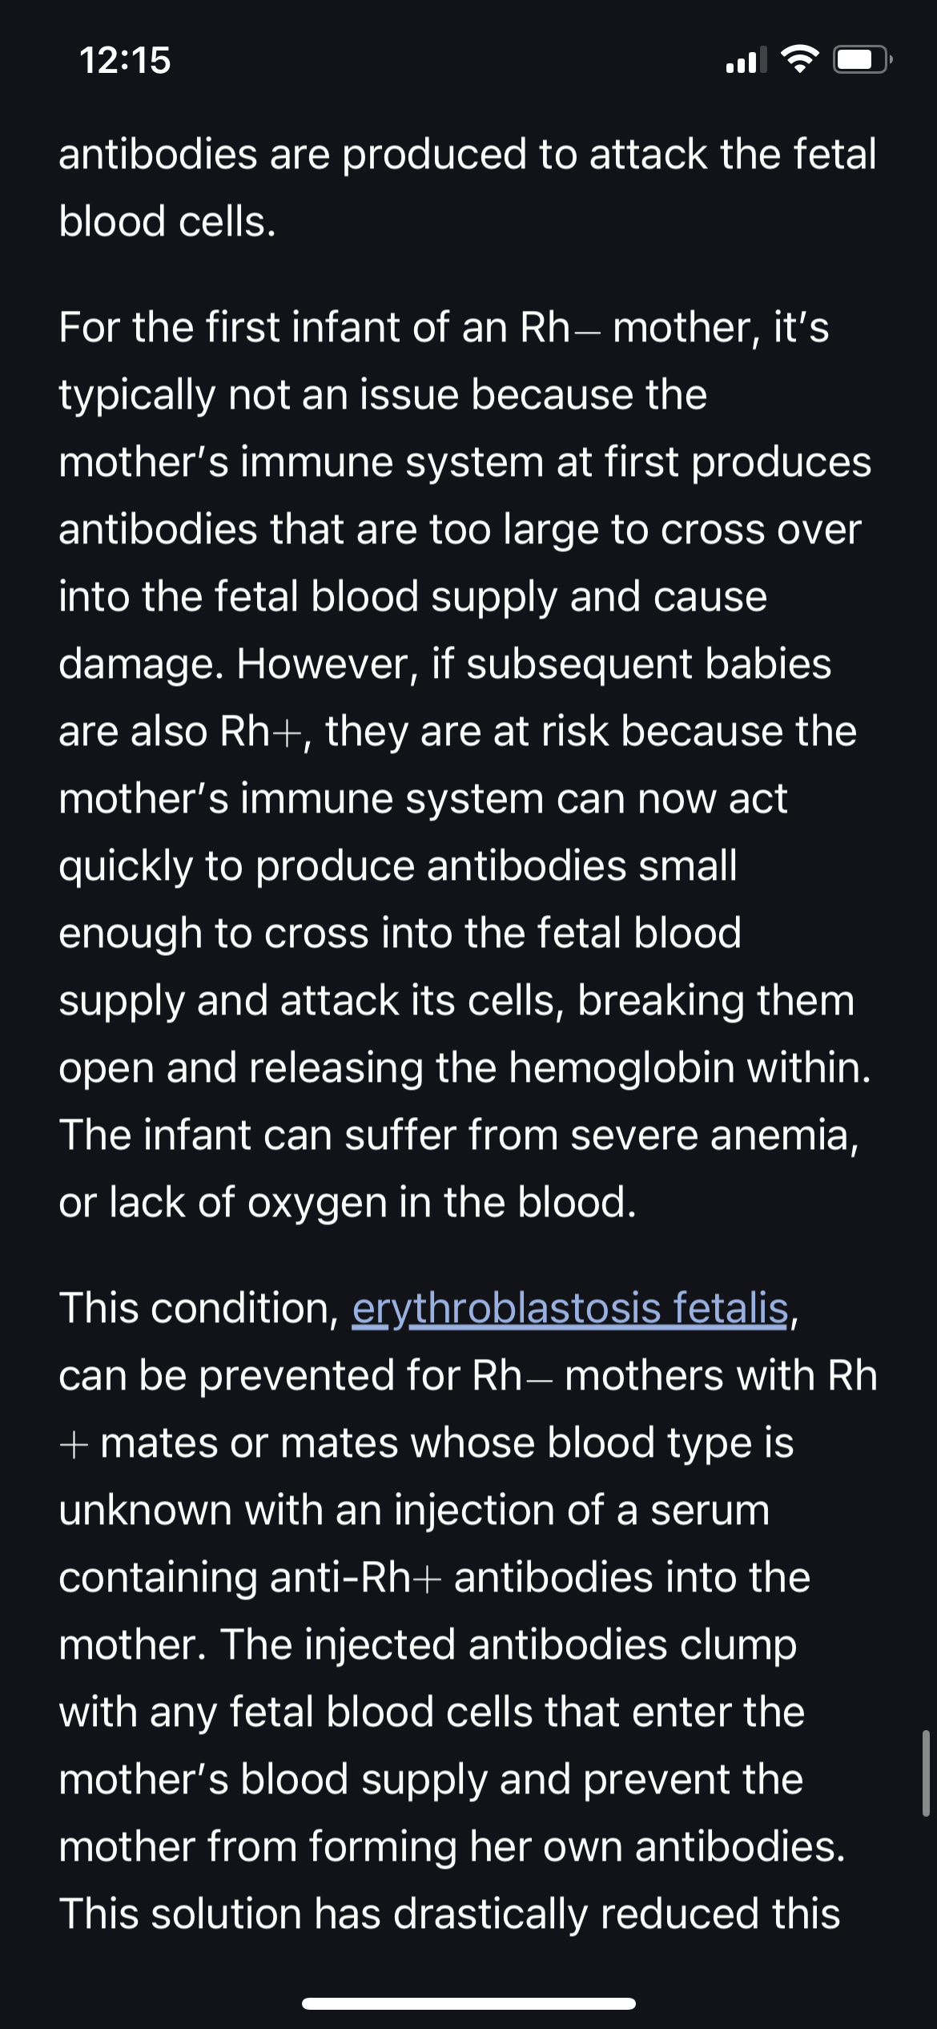This screenshot has width=937, height=2029.
Task: Tap the word "quickly" in second paragraph
Action: coord(126,866)
